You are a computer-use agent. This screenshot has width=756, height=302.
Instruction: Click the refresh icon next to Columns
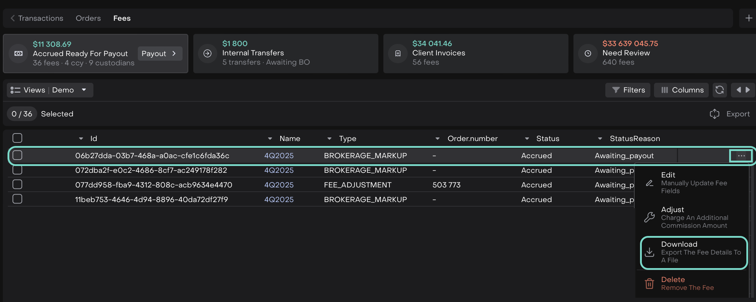(719, 90)
